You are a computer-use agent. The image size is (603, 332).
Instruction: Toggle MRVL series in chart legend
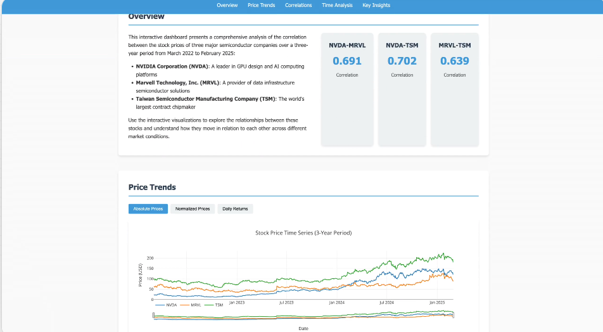[x=191, y=305]
